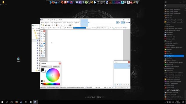Swap primary and secondary colors arrow
Viewport: 186px width, 104px height.
coord(44,69)
